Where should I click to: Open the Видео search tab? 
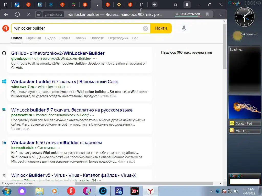pyautogui.click(x=50, y=38)
